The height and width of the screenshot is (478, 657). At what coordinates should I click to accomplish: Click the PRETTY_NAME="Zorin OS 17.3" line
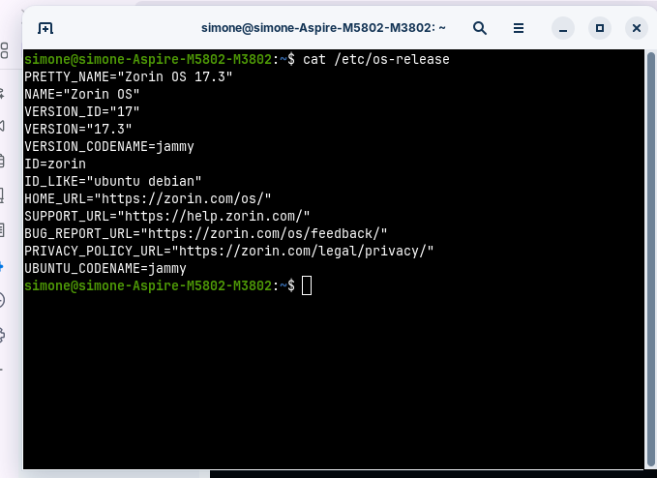[x=129, y=77]
